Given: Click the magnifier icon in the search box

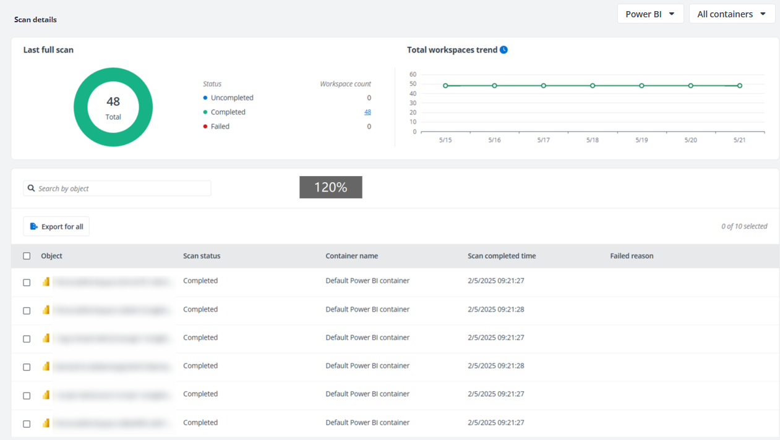Looking at the screenshot, I should (32, 188).
